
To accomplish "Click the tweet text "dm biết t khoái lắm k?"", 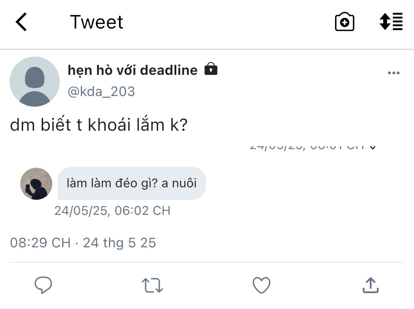I will coord(99,125).
